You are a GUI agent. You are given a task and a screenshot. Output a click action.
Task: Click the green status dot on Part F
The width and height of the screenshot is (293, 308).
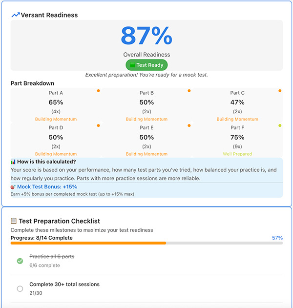point(280,125)
